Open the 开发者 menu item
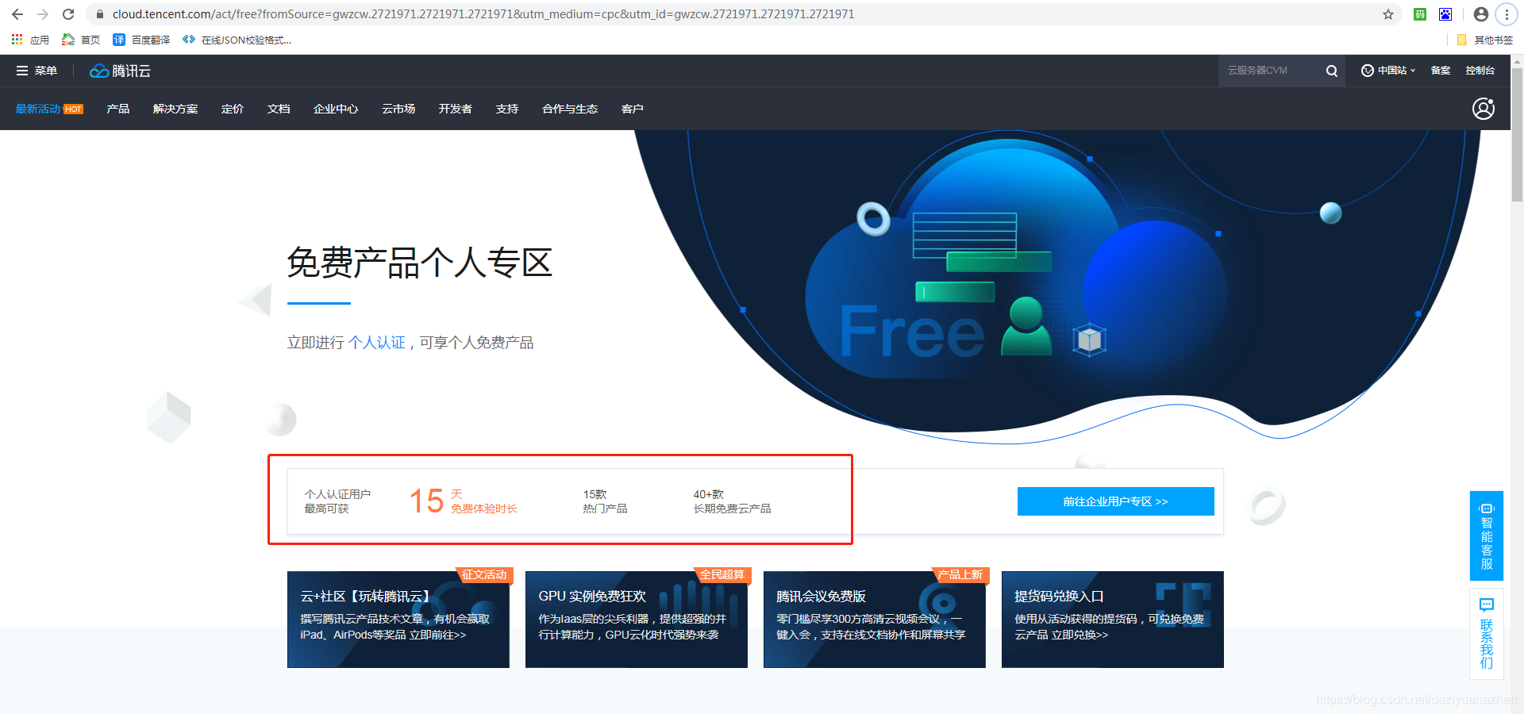Viewport: 1524px width, 714px height. pyautogui.click(x=456, y=109)
